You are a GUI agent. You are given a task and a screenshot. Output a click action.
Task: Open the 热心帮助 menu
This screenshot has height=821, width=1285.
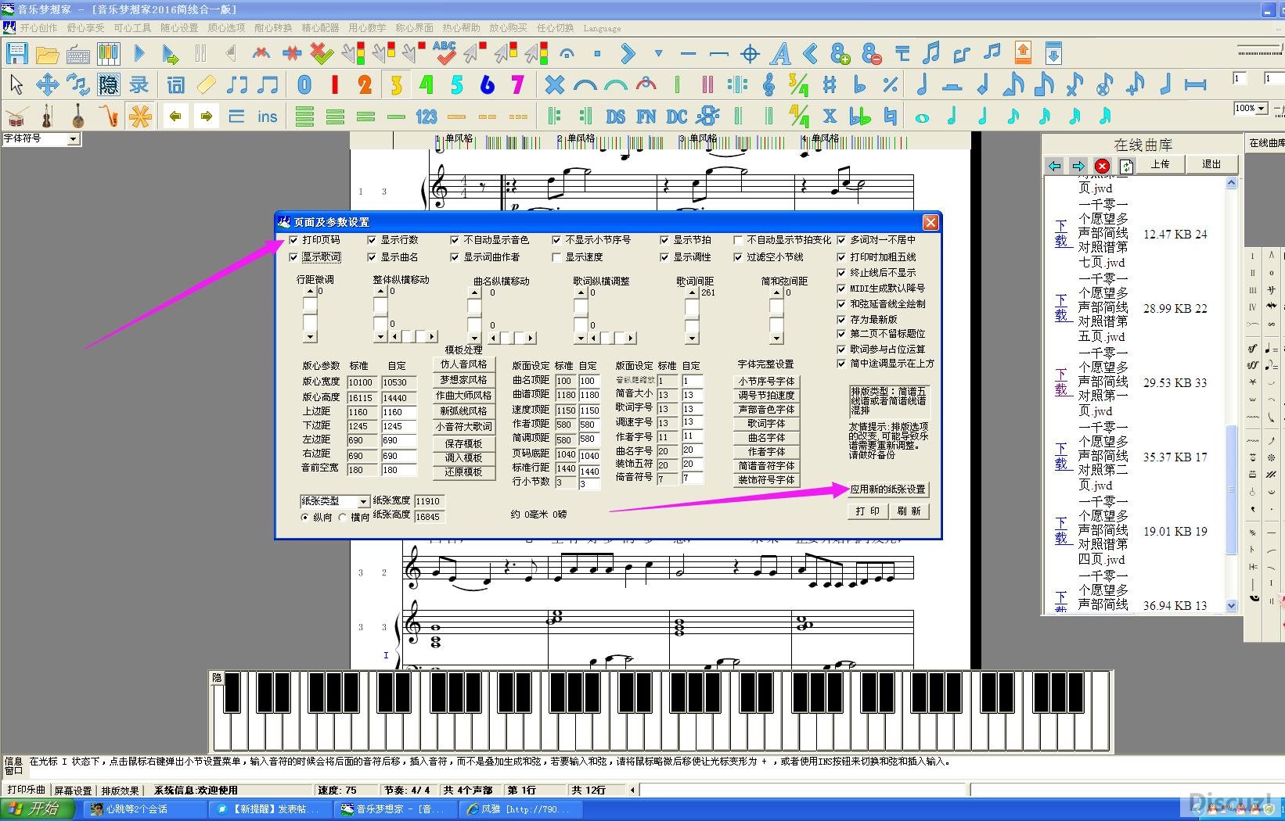[x=461, y=28]
